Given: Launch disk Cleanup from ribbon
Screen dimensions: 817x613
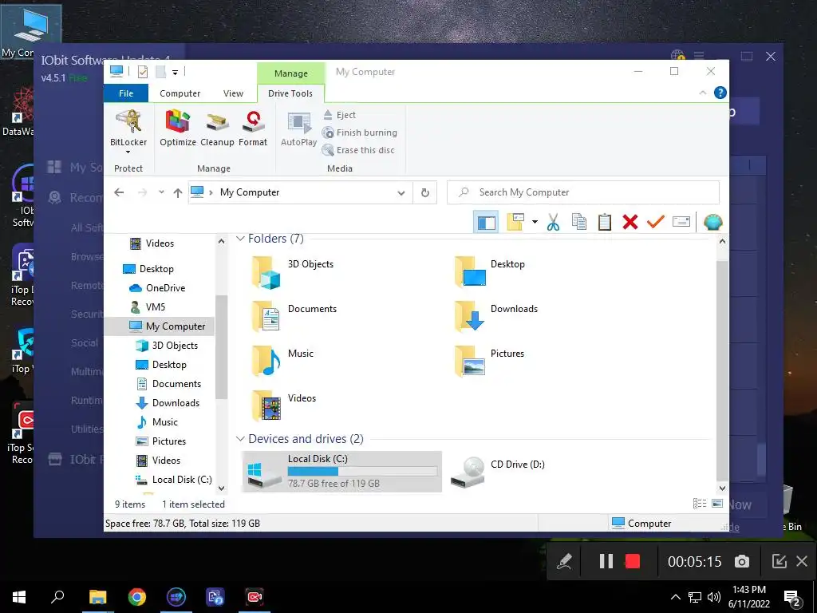Looking at the screenshot, I should coord(217,129).
